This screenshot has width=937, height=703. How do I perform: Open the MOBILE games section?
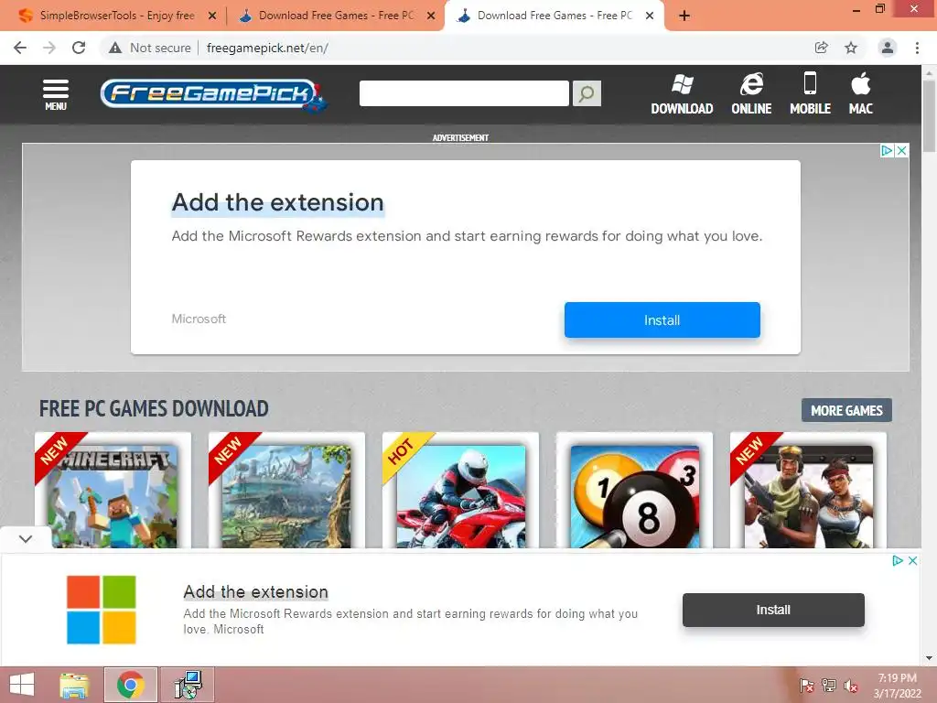click(x=810, y=94)
